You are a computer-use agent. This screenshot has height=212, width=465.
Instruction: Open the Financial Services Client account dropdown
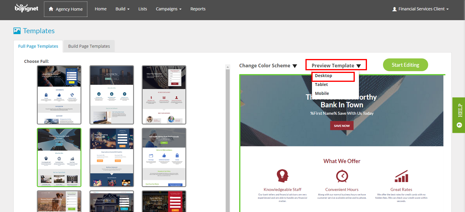420,9
